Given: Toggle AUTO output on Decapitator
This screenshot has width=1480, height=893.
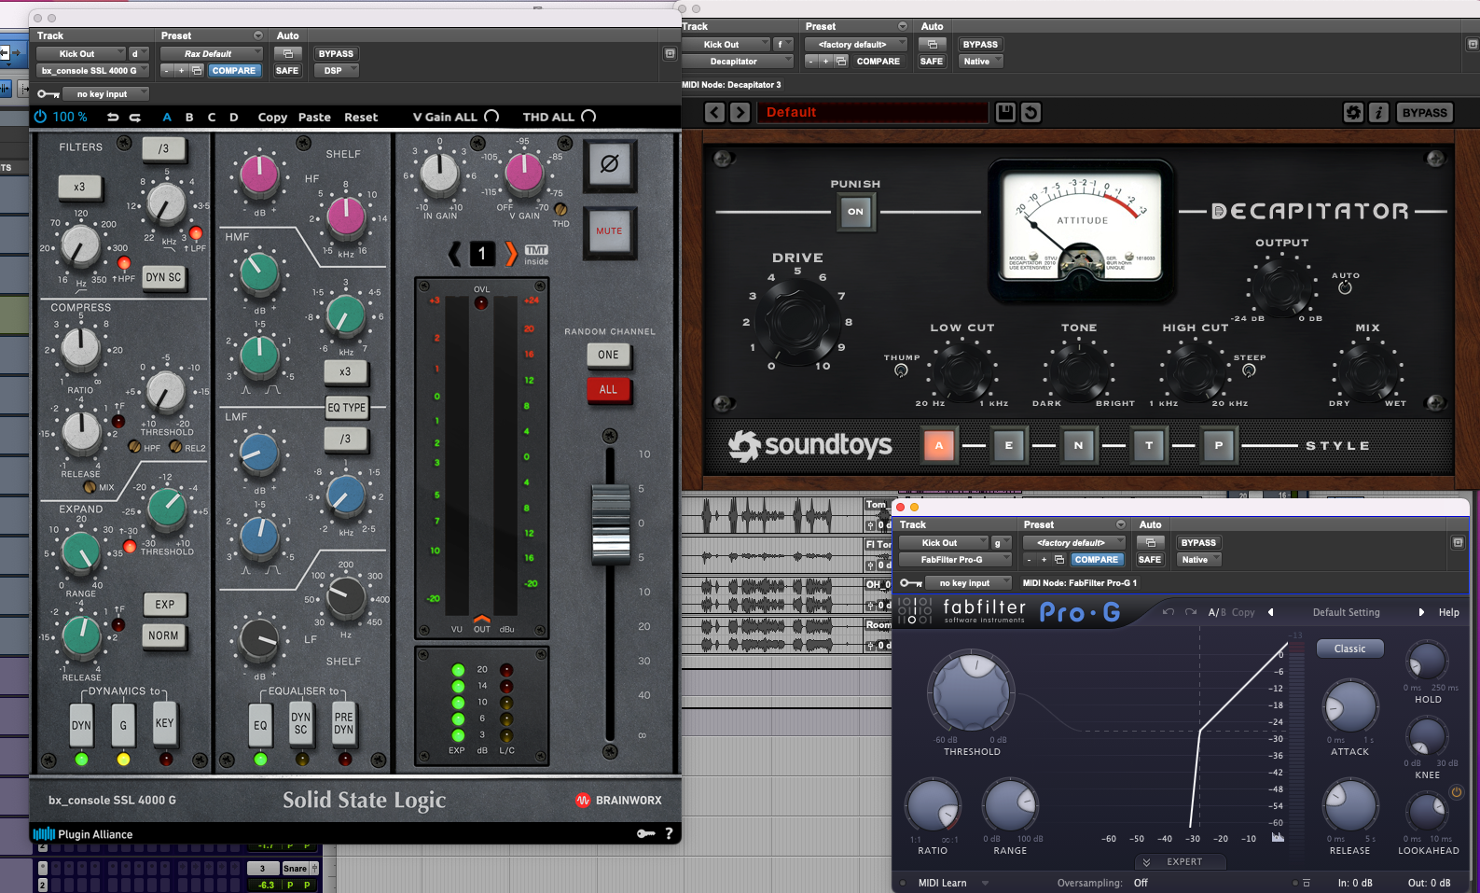Looking at the screenshot, I should point(1345,287).
